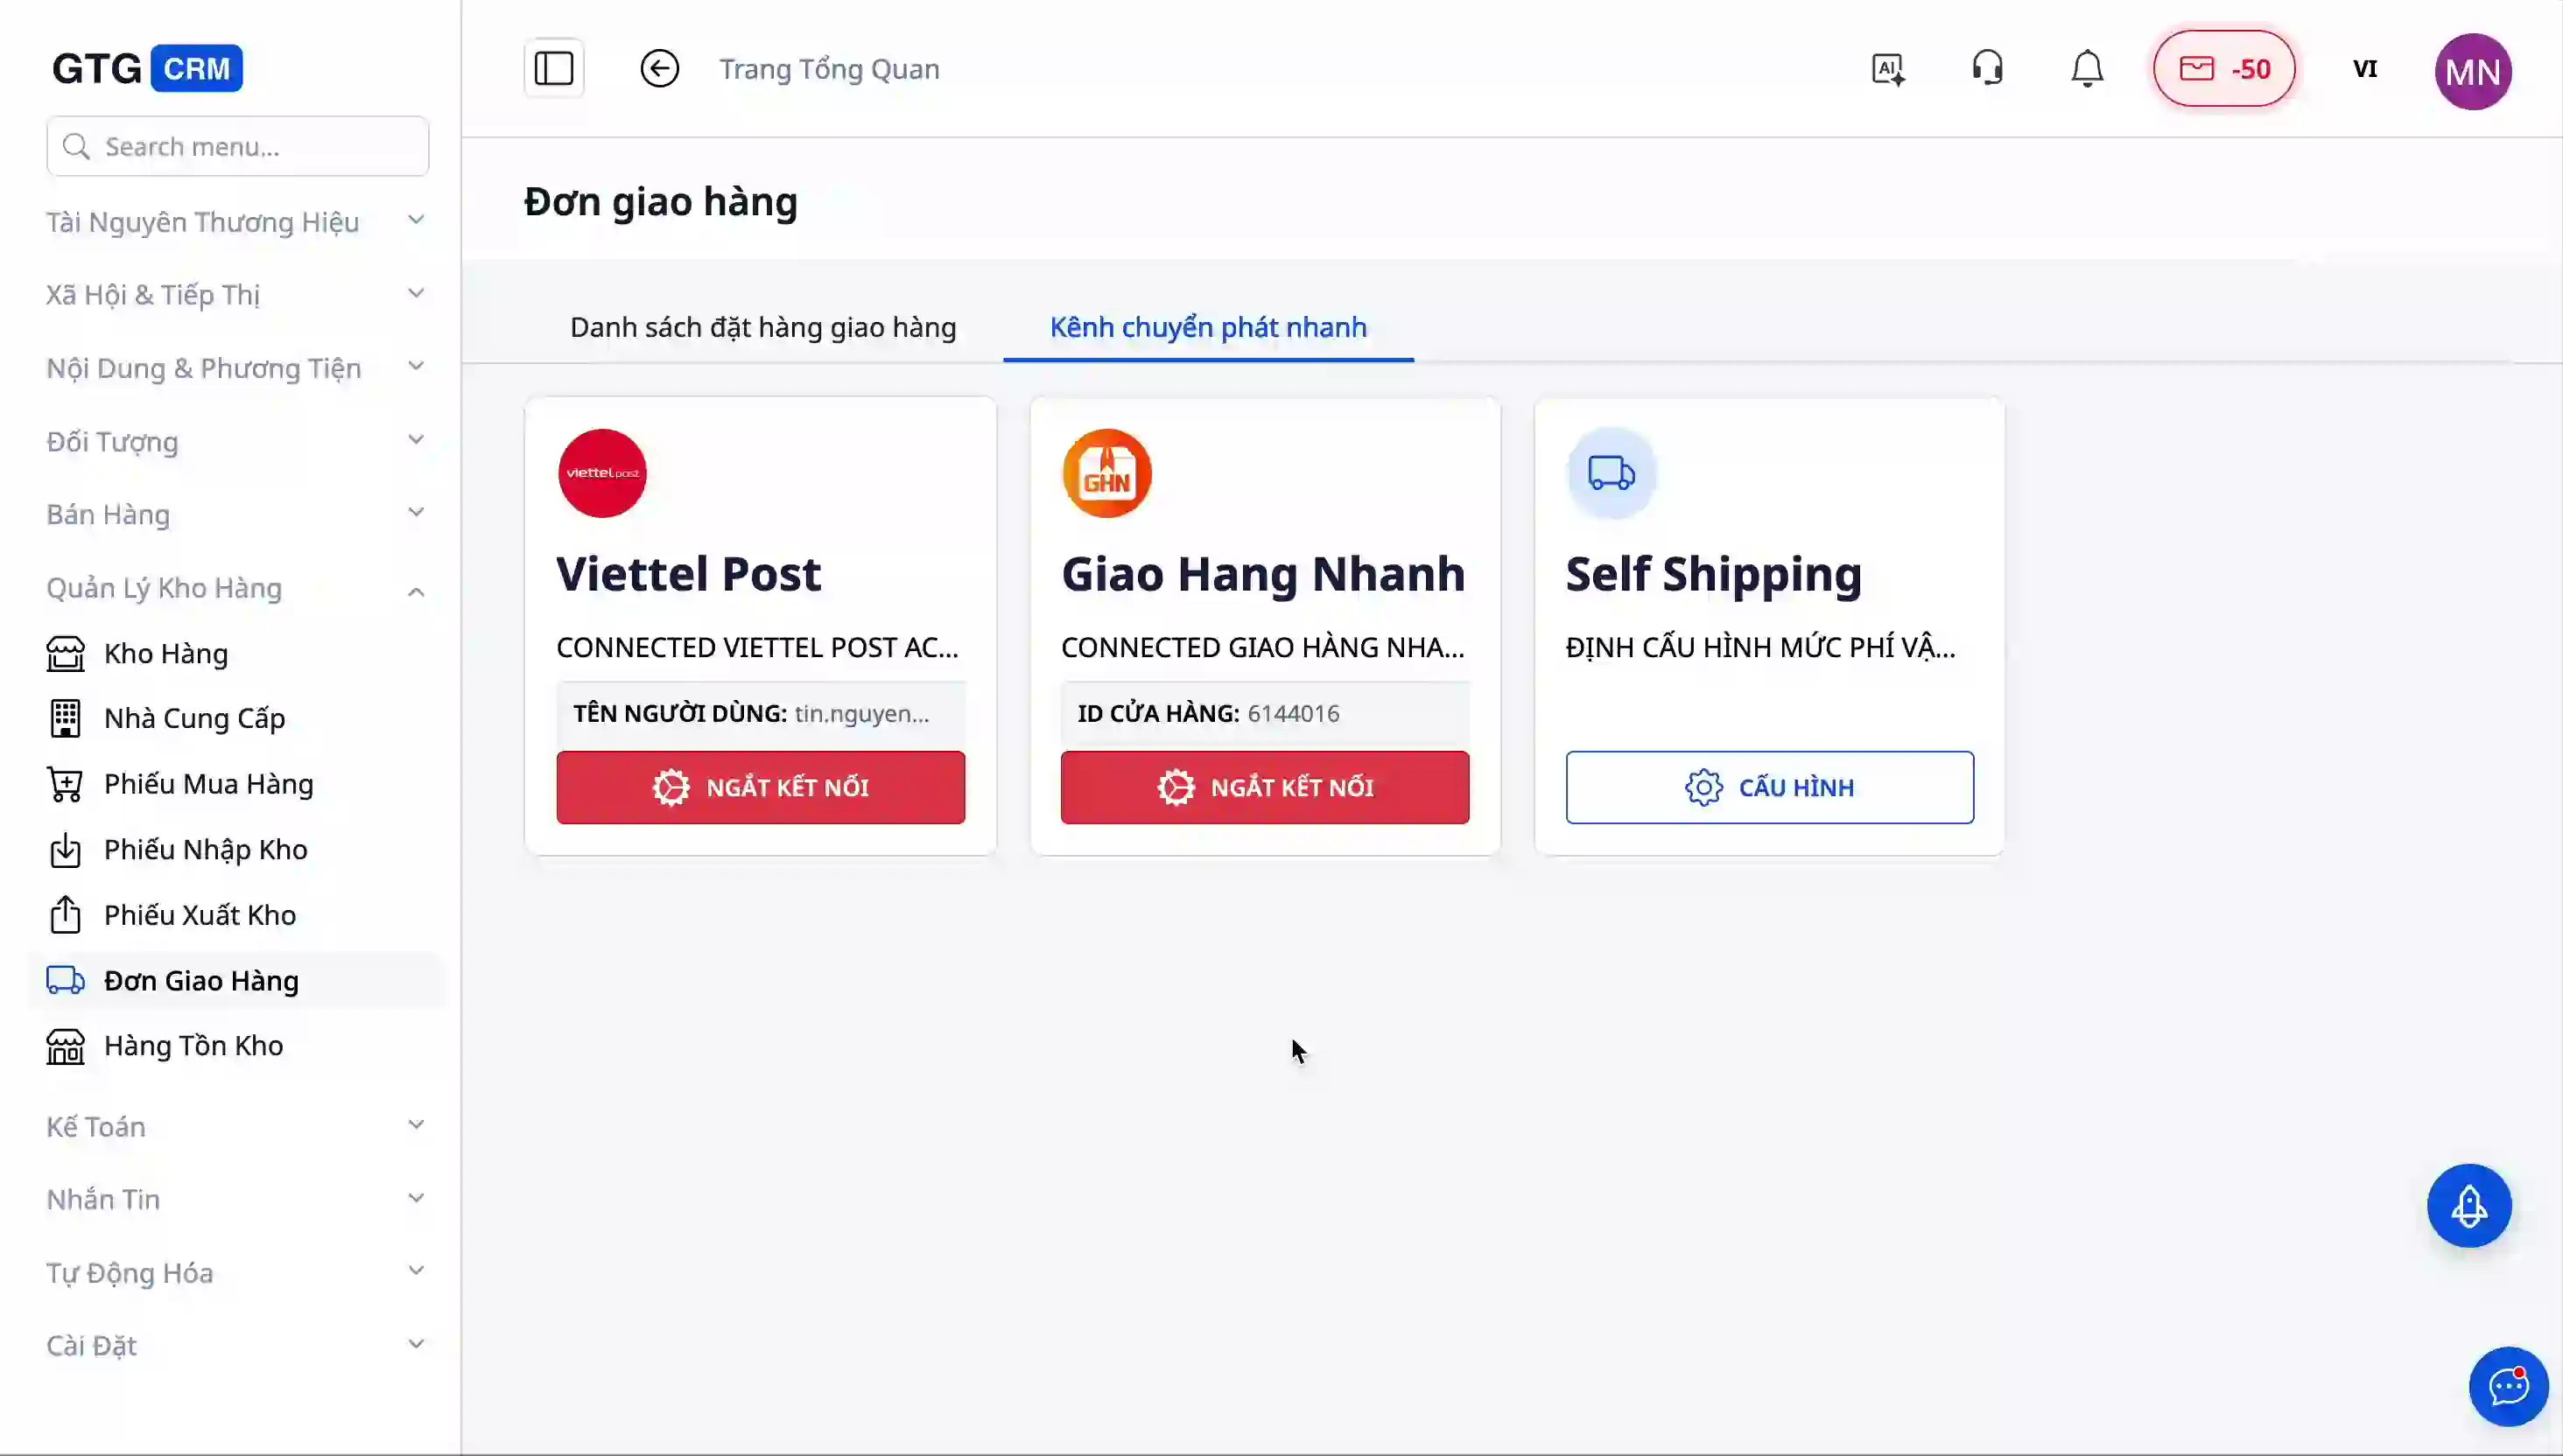Expand the Bán Hàng menu section
This screenshot has height=1456, width=2563.
pos(236,514)
